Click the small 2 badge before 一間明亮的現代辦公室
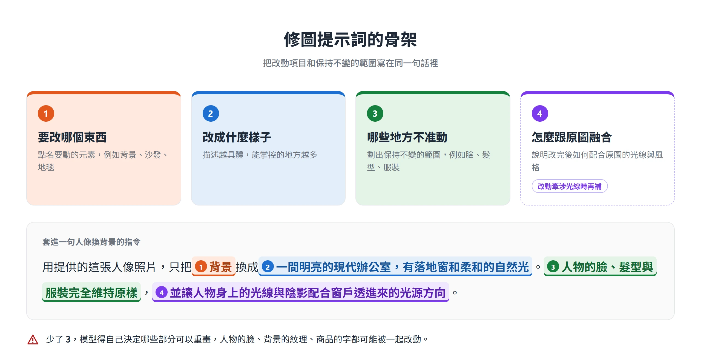This screenshot has height=351, width=701. pos(268,267)
